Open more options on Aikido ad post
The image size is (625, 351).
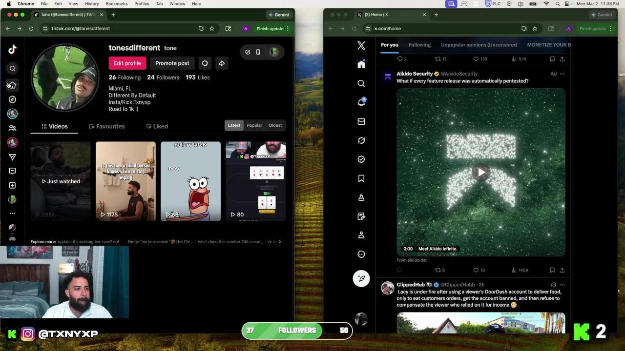click(562, 74)
